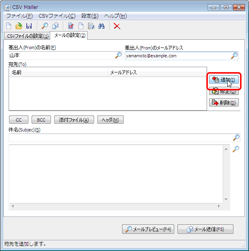
Task: Open the ファイル(F) menu
Action: pos(19,16)
